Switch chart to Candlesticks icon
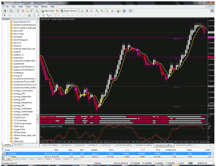Screen dimensions: 216x166 [87, 11]
